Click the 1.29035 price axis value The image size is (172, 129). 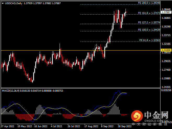(166, 61)
